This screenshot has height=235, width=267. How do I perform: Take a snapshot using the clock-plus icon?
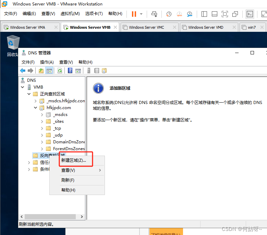point(169,14)
